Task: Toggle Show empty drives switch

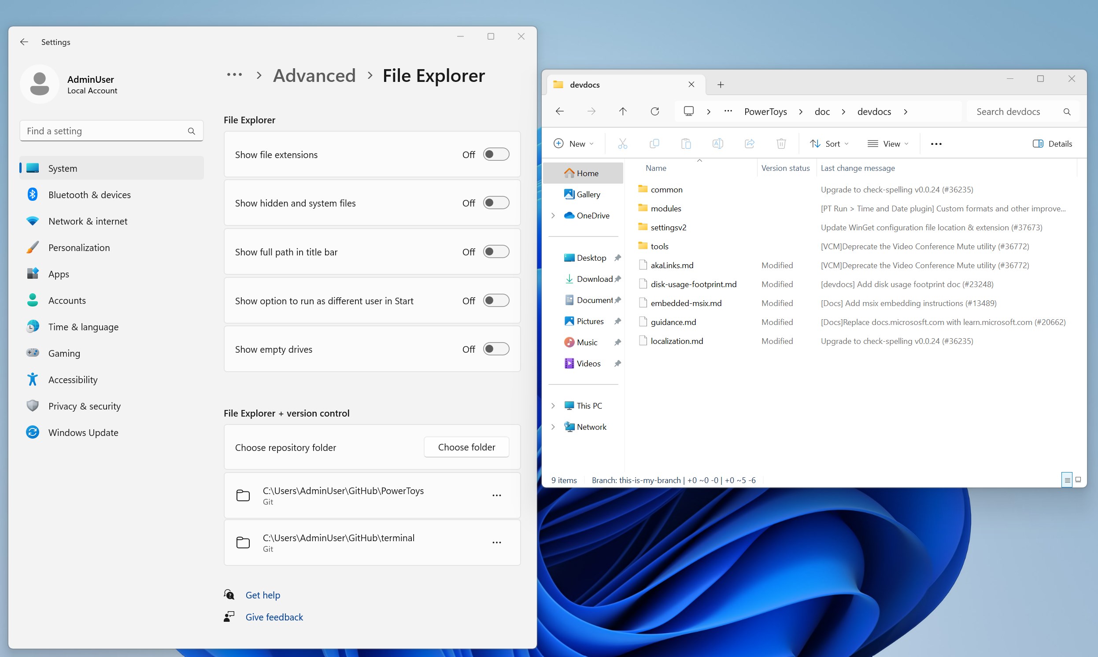Action: click(x=496, y=349)
